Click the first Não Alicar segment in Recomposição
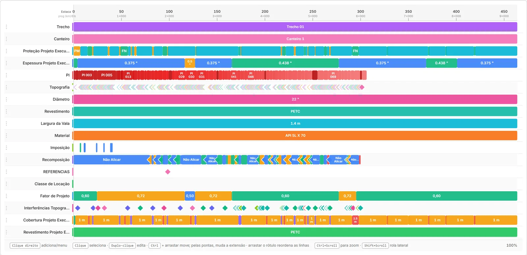Viewport: 527px width, 255px height. (112, 160)
